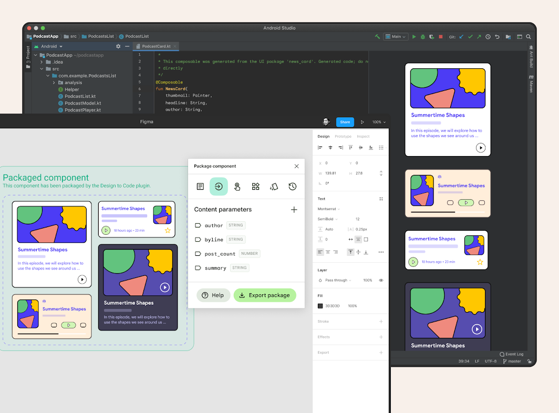Viewport: 559px width, 413px height.
Task: Click the master branch in status bar
Action: pos(512,362)
